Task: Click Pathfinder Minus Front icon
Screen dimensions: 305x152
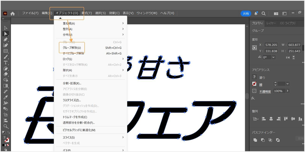Action: [x=263, y=140]
